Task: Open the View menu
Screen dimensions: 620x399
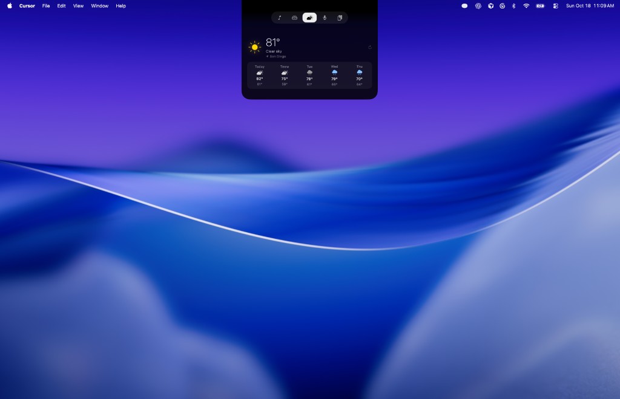Action: coord(78,6)
